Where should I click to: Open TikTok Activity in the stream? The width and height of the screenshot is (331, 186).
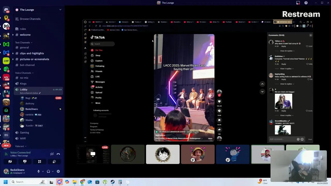point(99,87)
